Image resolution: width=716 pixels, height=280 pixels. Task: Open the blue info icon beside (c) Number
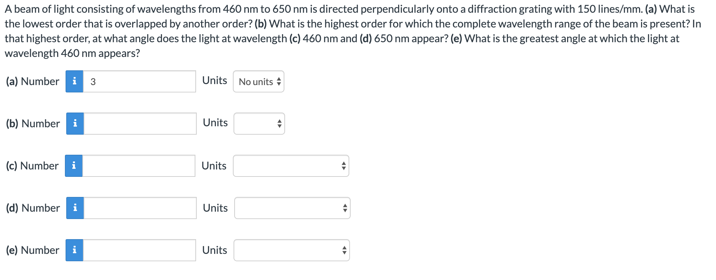[74, 166]
